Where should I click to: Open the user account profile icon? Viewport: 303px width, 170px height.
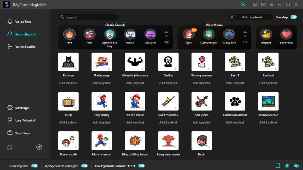click(243, 5)
